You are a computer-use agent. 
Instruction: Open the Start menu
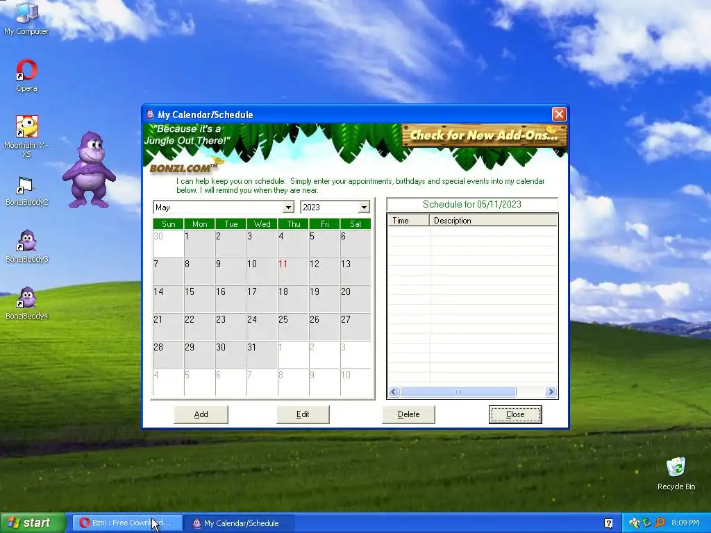pyautogui.click(x=33, y=523)
